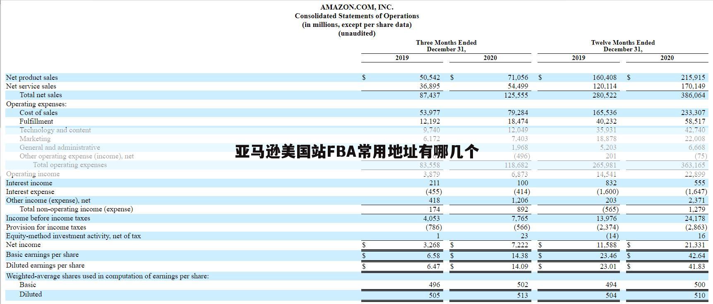Click the Chinese overlay title about FBA addresses
The width and height of the screenshot is (713, 304).
pyautogui.click(x=357, y=152)
